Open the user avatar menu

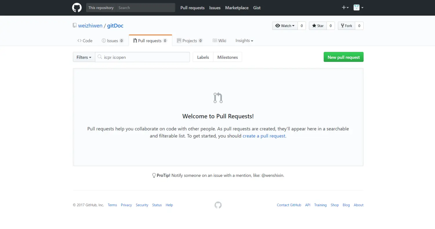[x=358, y=8]
